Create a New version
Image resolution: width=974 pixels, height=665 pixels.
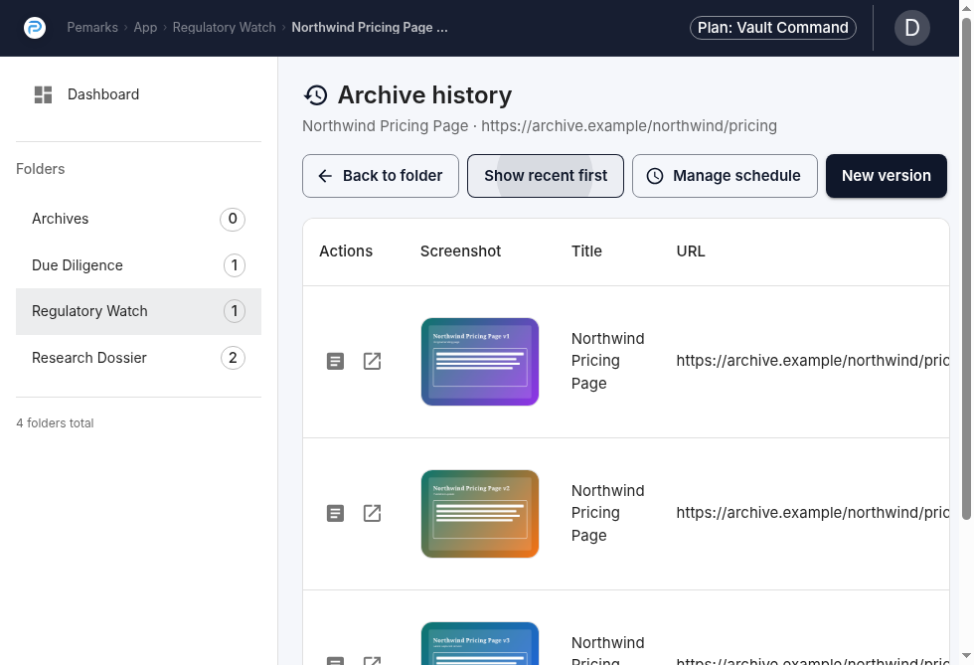tap(887, 176)
